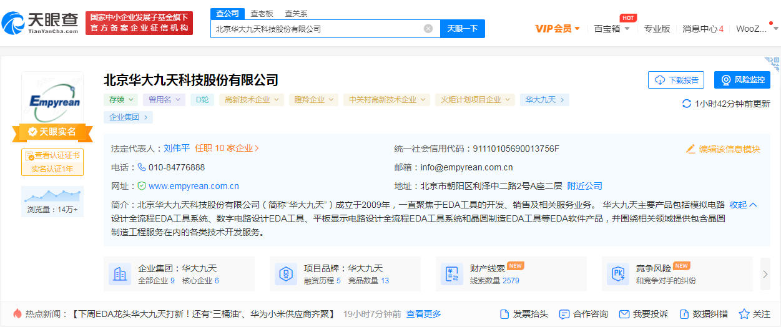
Task: Click the 热点新闻 flame icon
Action: pos(17,313)
